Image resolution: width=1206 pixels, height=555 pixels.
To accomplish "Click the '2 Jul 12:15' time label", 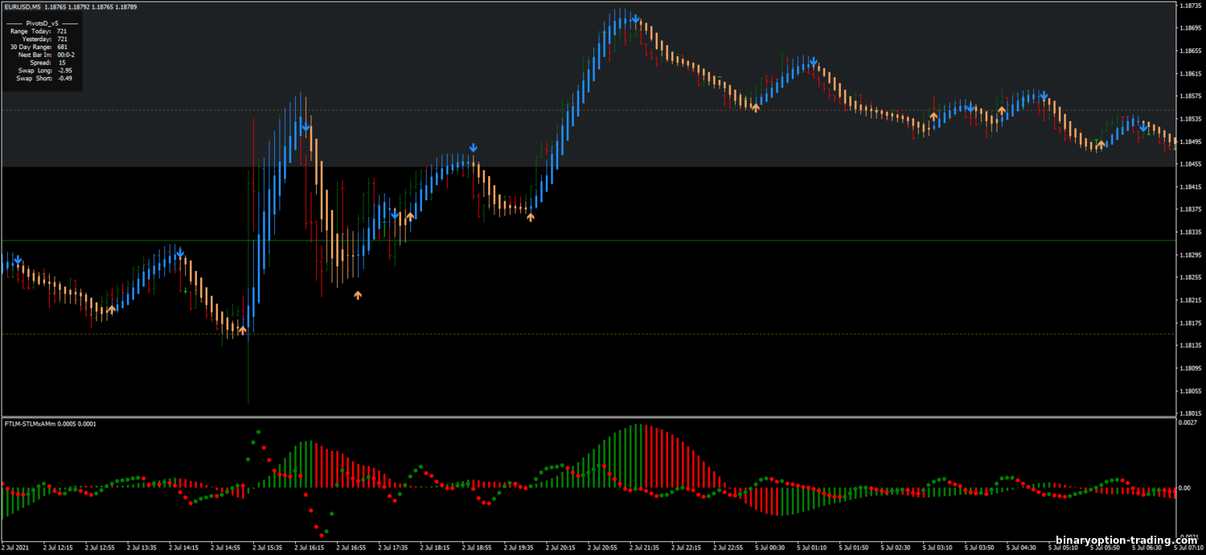I will 59,548.
